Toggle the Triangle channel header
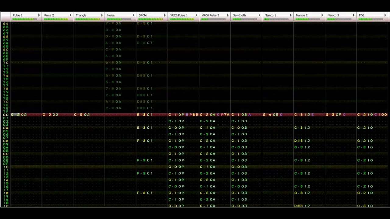The width and height of the screenshot is (390, 219). point(89,17)
